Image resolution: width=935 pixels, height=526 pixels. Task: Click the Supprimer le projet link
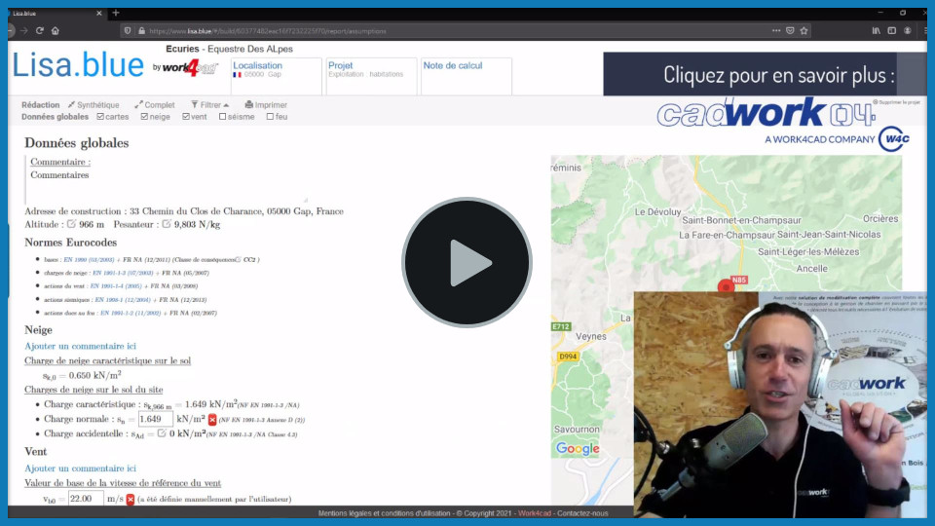[899, 102]
